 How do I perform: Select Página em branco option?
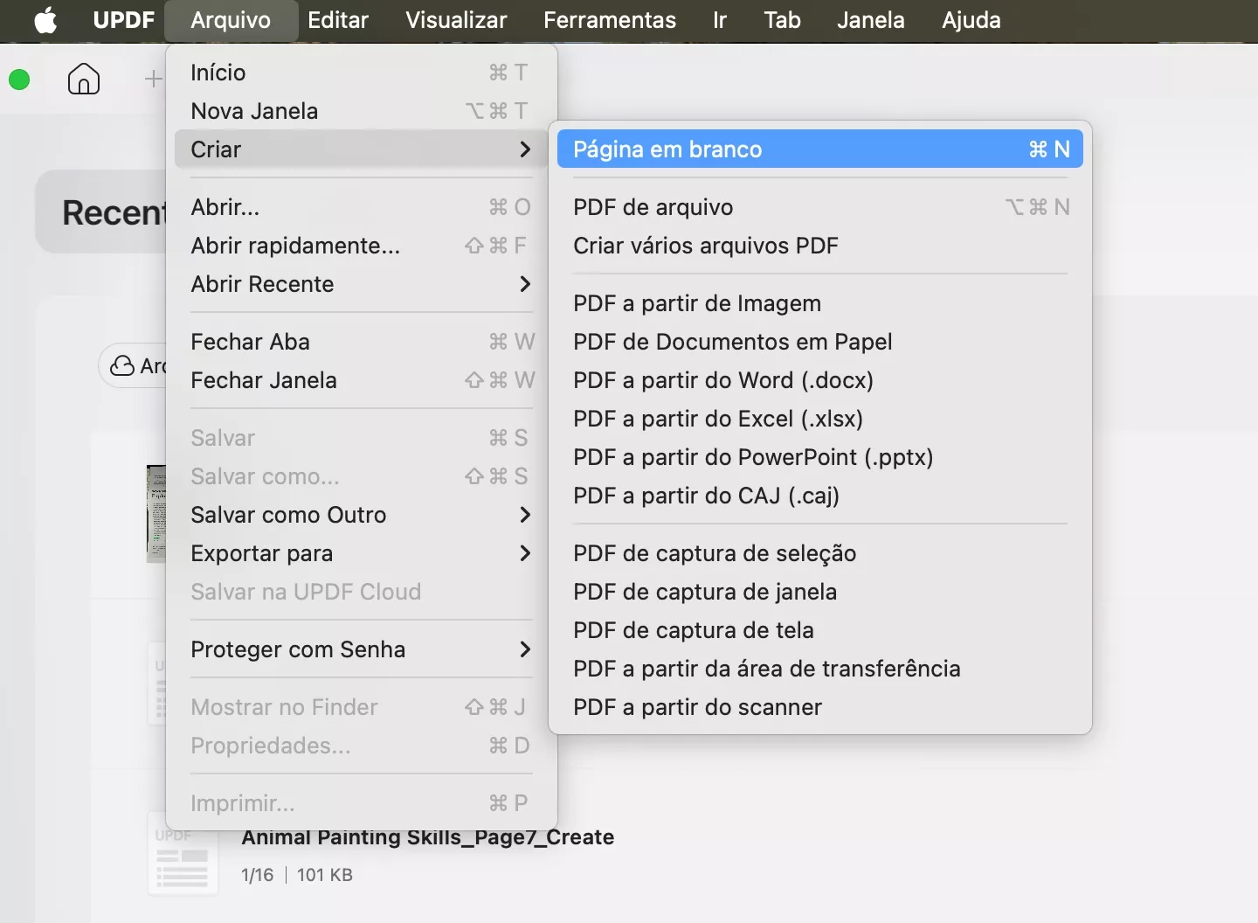coord(820,149)
